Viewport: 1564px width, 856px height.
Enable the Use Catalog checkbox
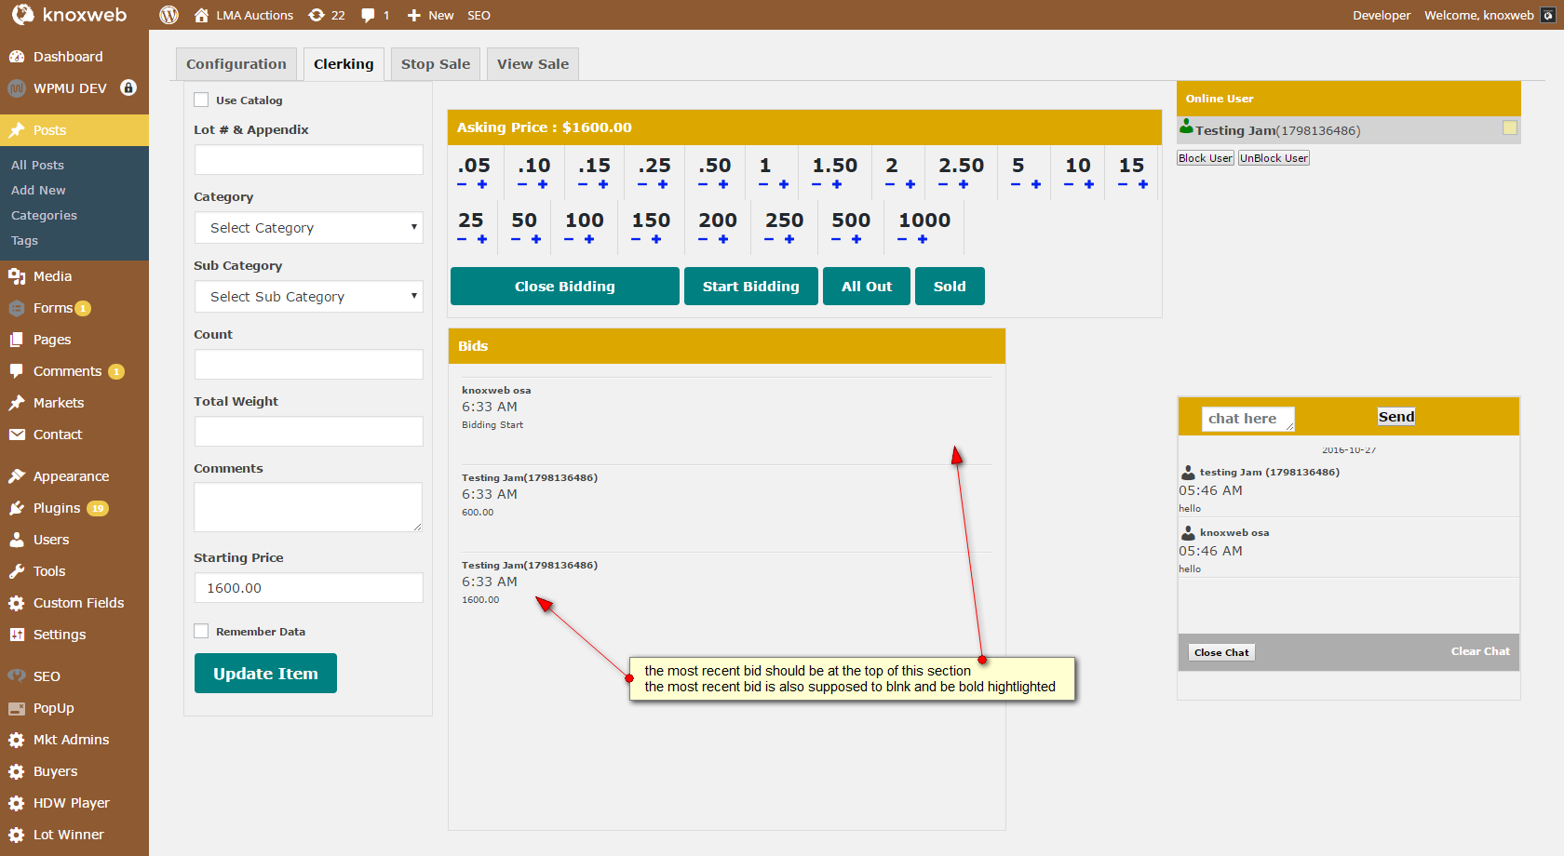201,100
